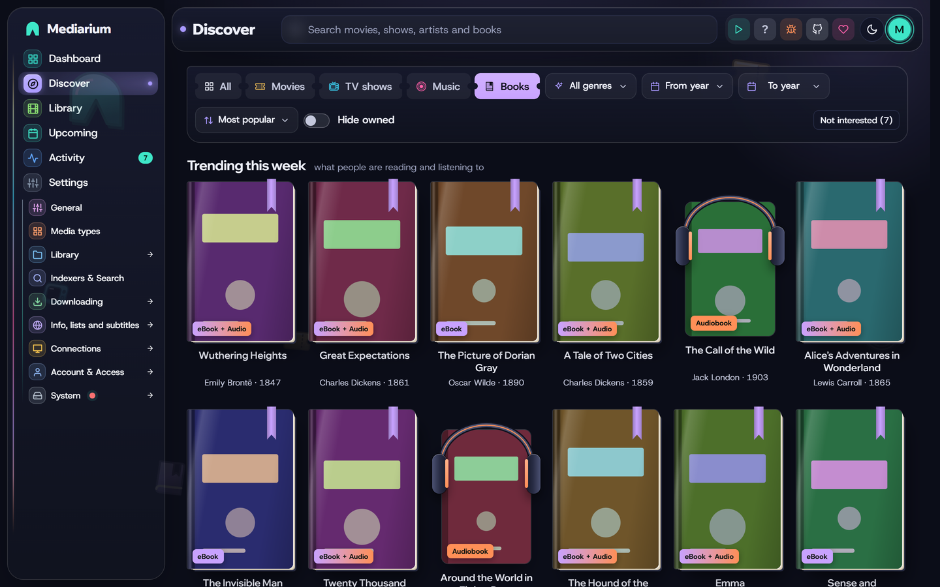Click the Not interested (7) button
This screenshot has height=587, width=940.
tap(856, 120)
